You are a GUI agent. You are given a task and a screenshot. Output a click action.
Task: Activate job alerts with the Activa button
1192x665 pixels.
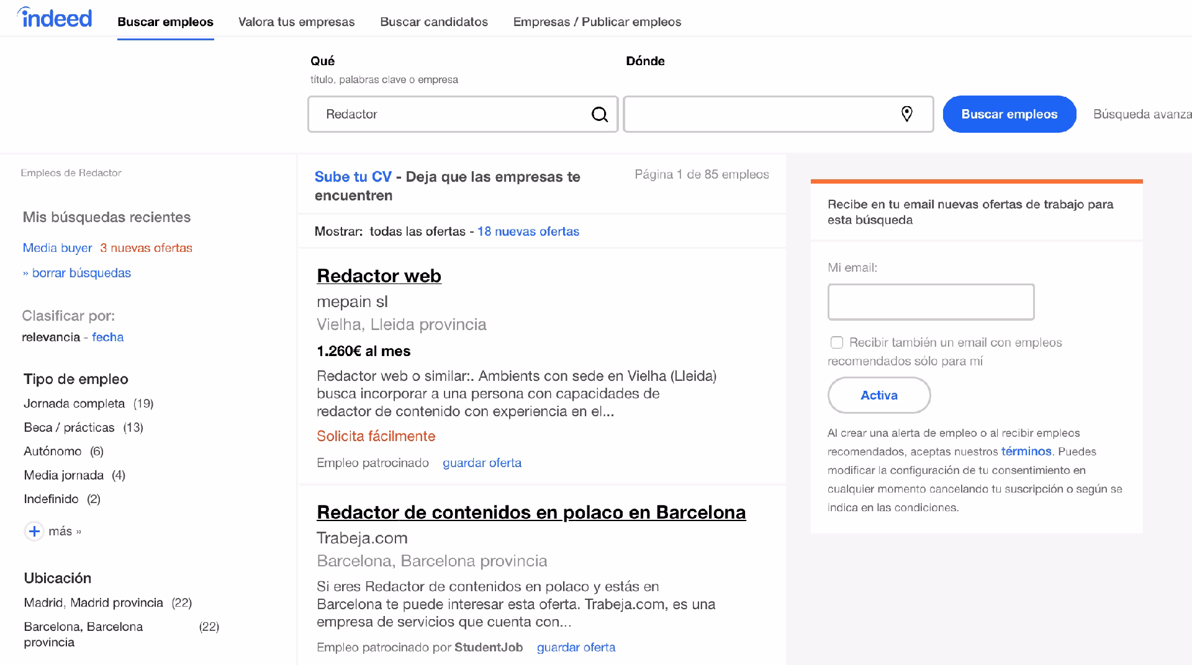pos(878,395)
